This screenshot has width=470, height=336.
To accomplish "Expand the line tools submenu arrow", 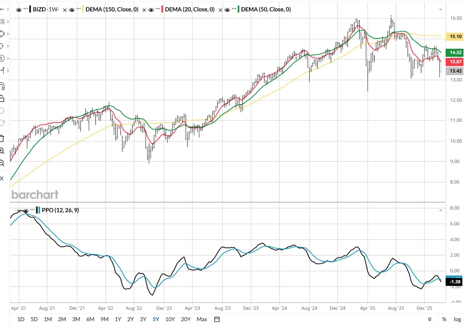I will [x=8, y=9].
